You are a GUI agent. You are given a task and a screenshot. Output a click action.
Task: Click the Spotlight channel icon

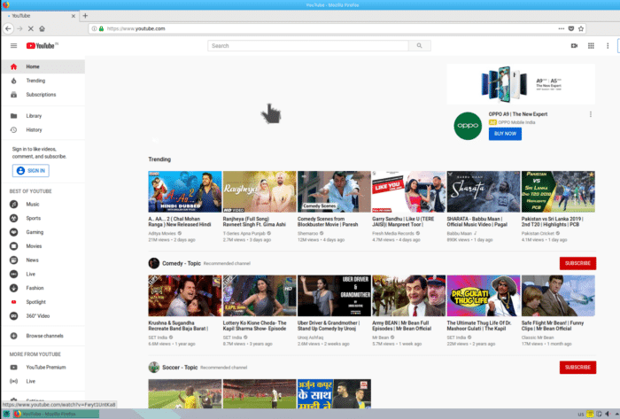[x=14, y=302]
